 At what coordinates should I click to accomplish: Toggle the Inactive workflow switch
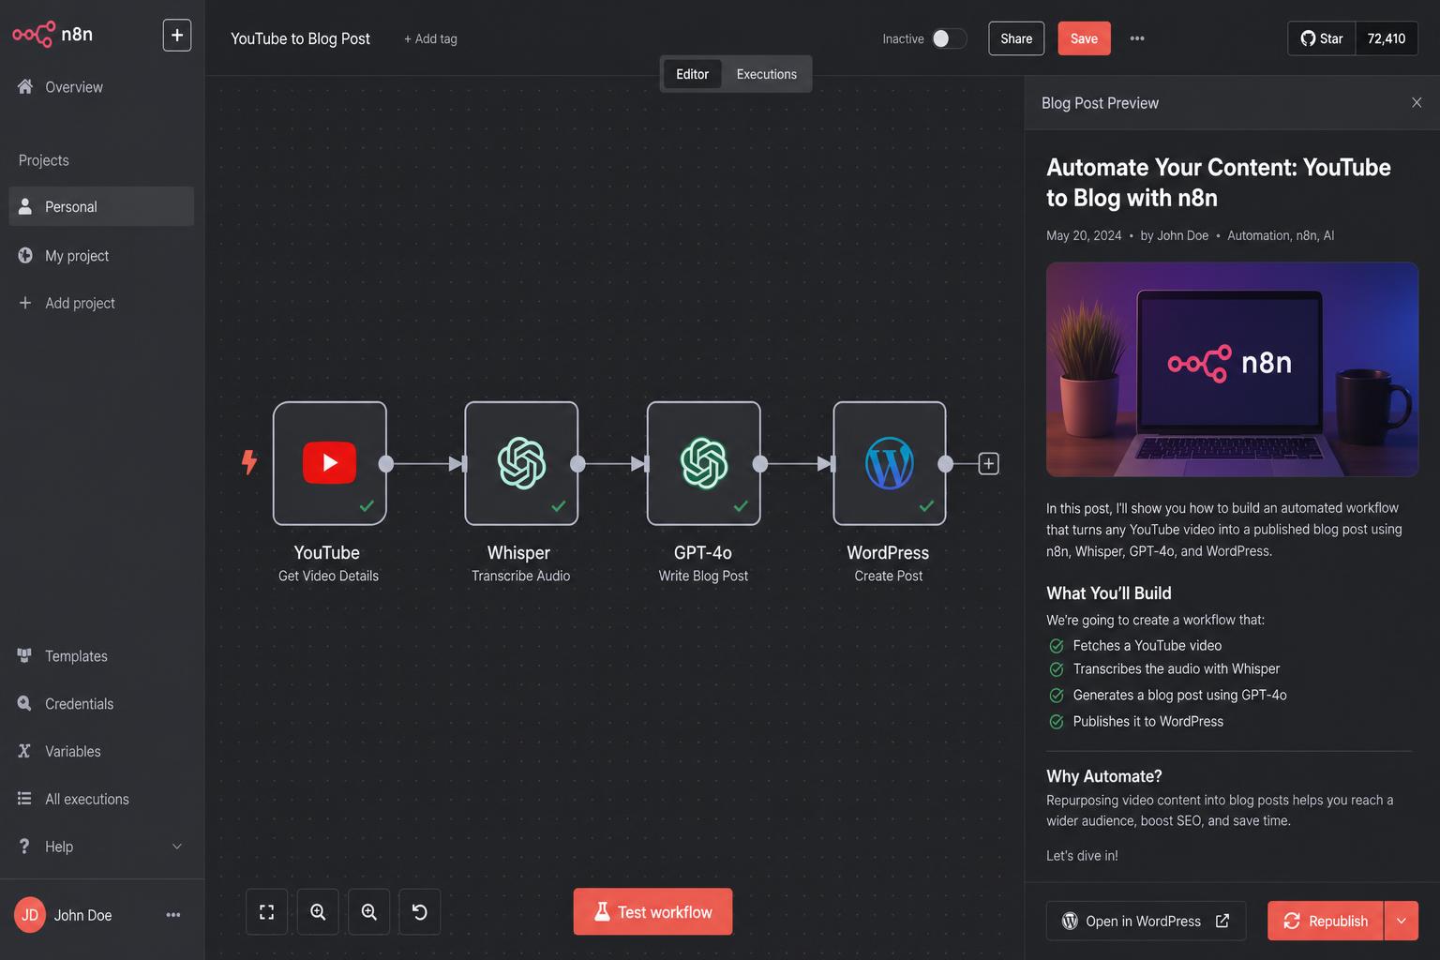pos(949,38)
